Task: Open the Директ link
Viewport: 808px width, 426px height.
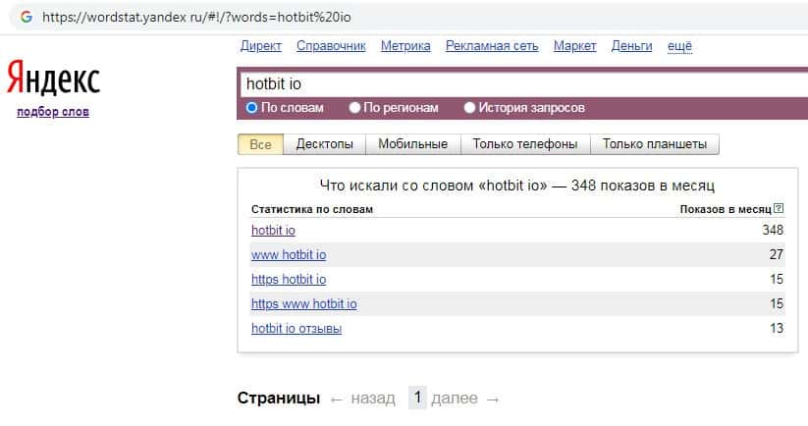Action: (x=260, y=46)
